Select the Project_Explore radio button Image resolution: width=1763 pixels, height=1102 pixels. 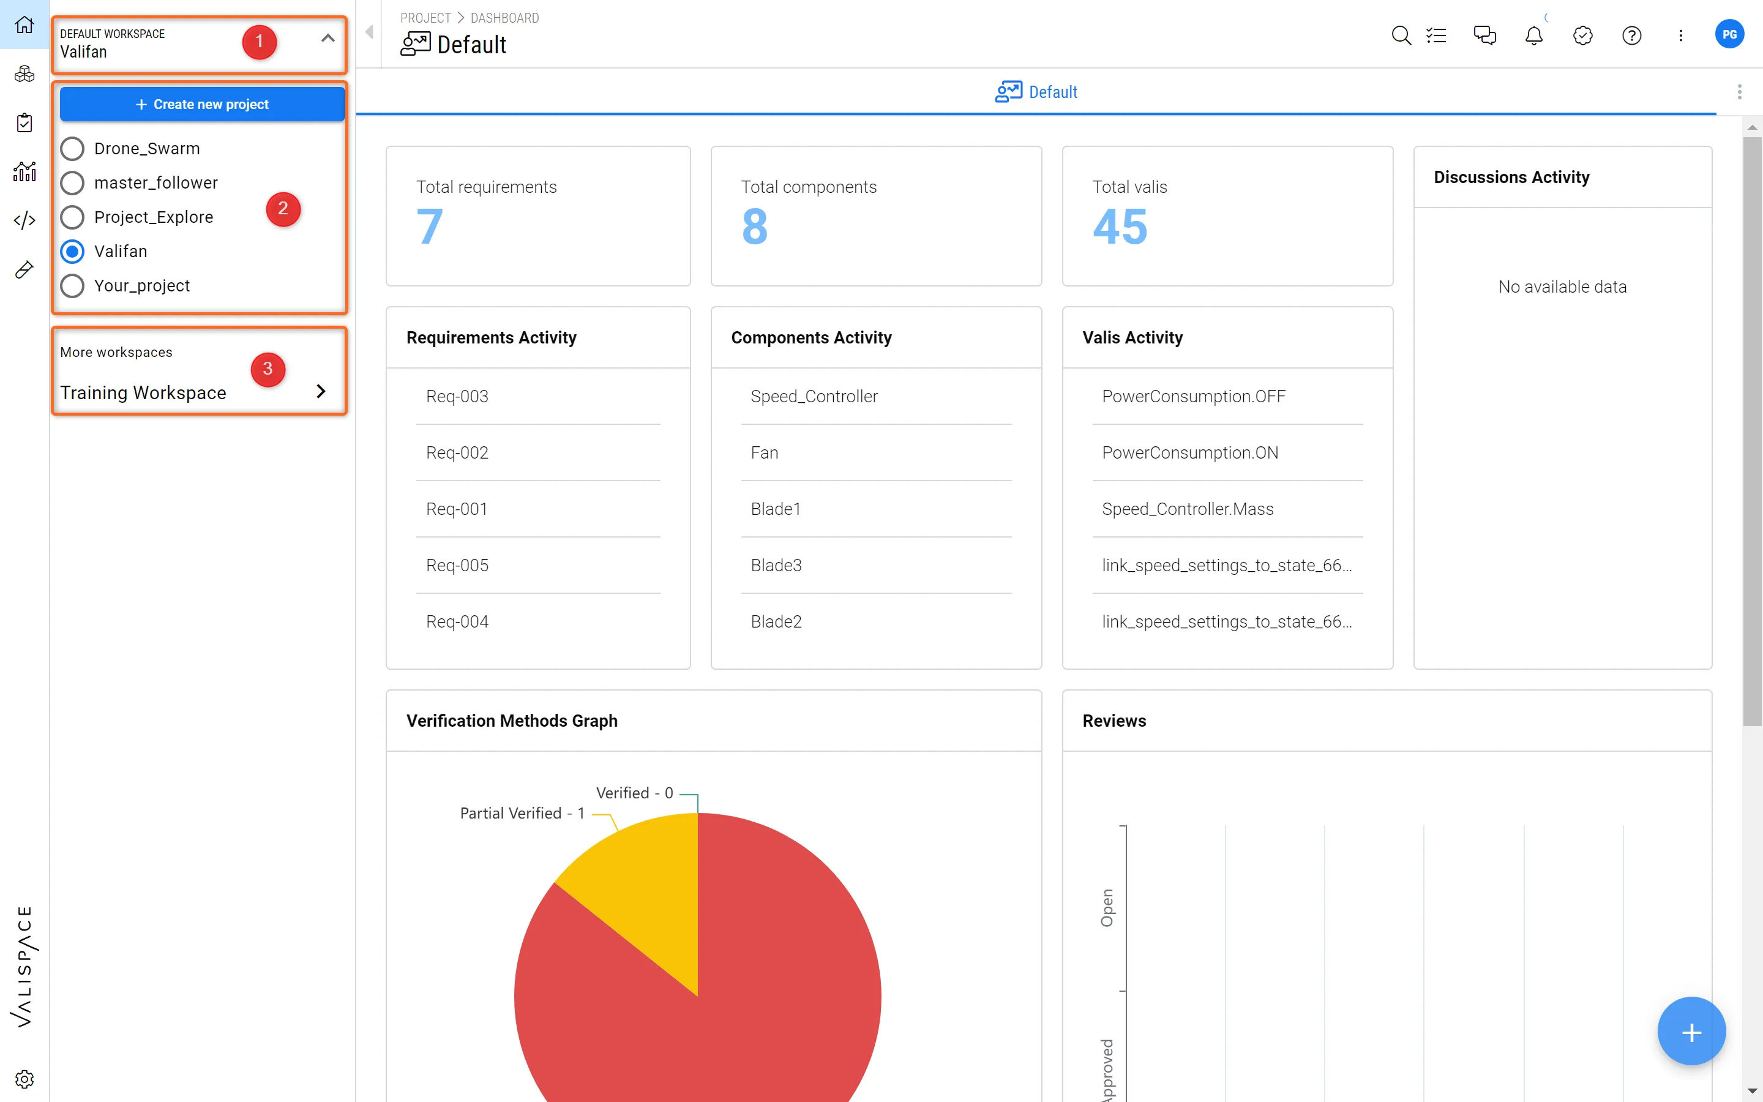(72, 217)
